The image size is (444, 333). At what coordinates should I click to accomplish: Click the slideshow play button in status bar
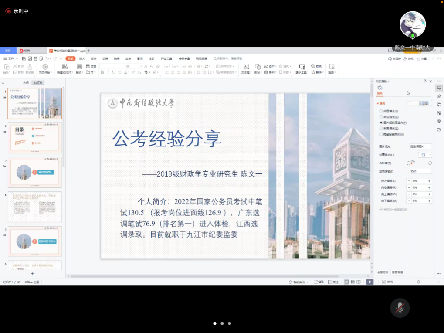(x=369, y=282)
